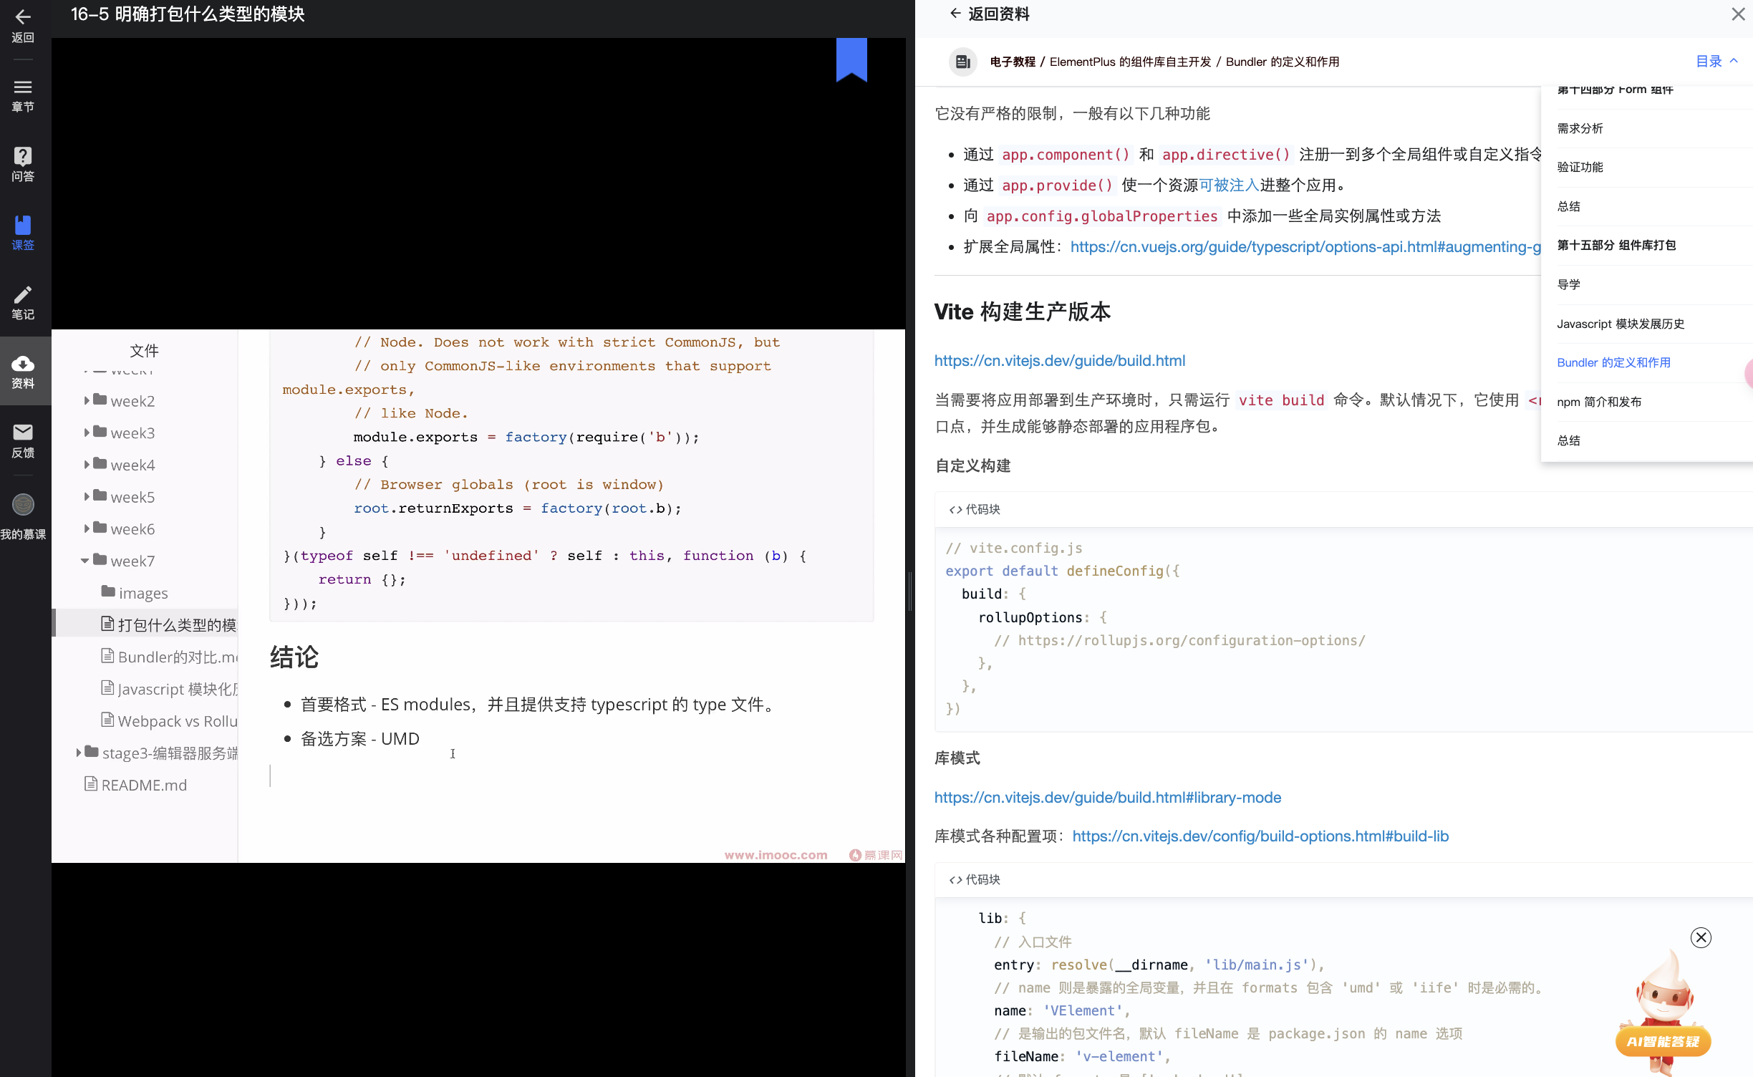Select Bundler 的定义和作用 entry
This screenshot has height=1077, width=1753.
click(x=1613, y=362)
